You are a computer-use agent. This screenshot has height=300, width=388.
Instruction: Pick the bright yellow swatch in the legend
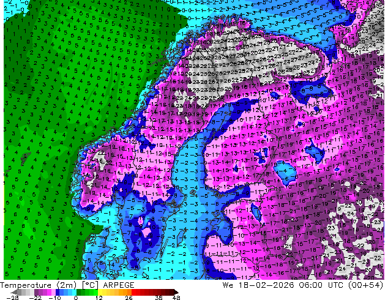click(100, 292)
